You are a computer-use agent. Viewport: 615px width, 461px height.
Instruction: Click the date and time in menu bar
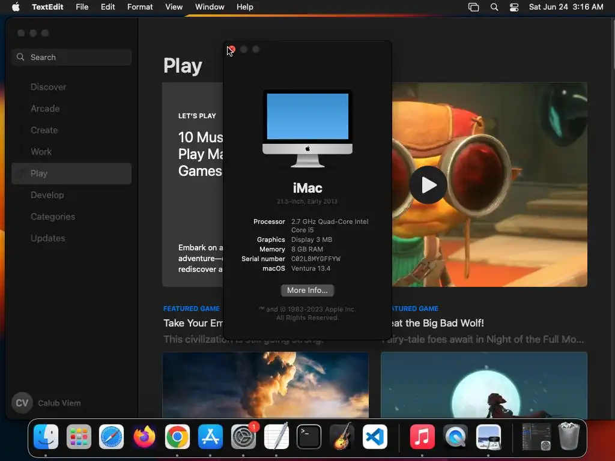click(566, 7)
